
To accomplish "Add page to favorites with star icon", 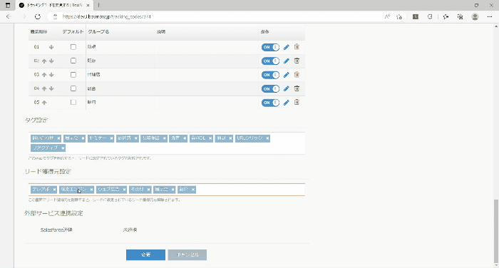I will click(399, 16).
